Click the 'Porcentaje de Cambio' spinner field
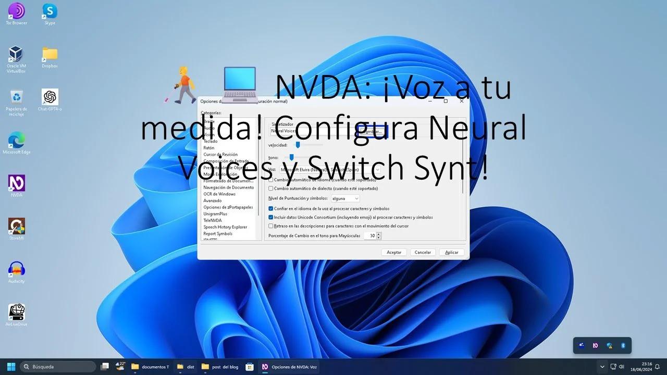 pos(372,235)
